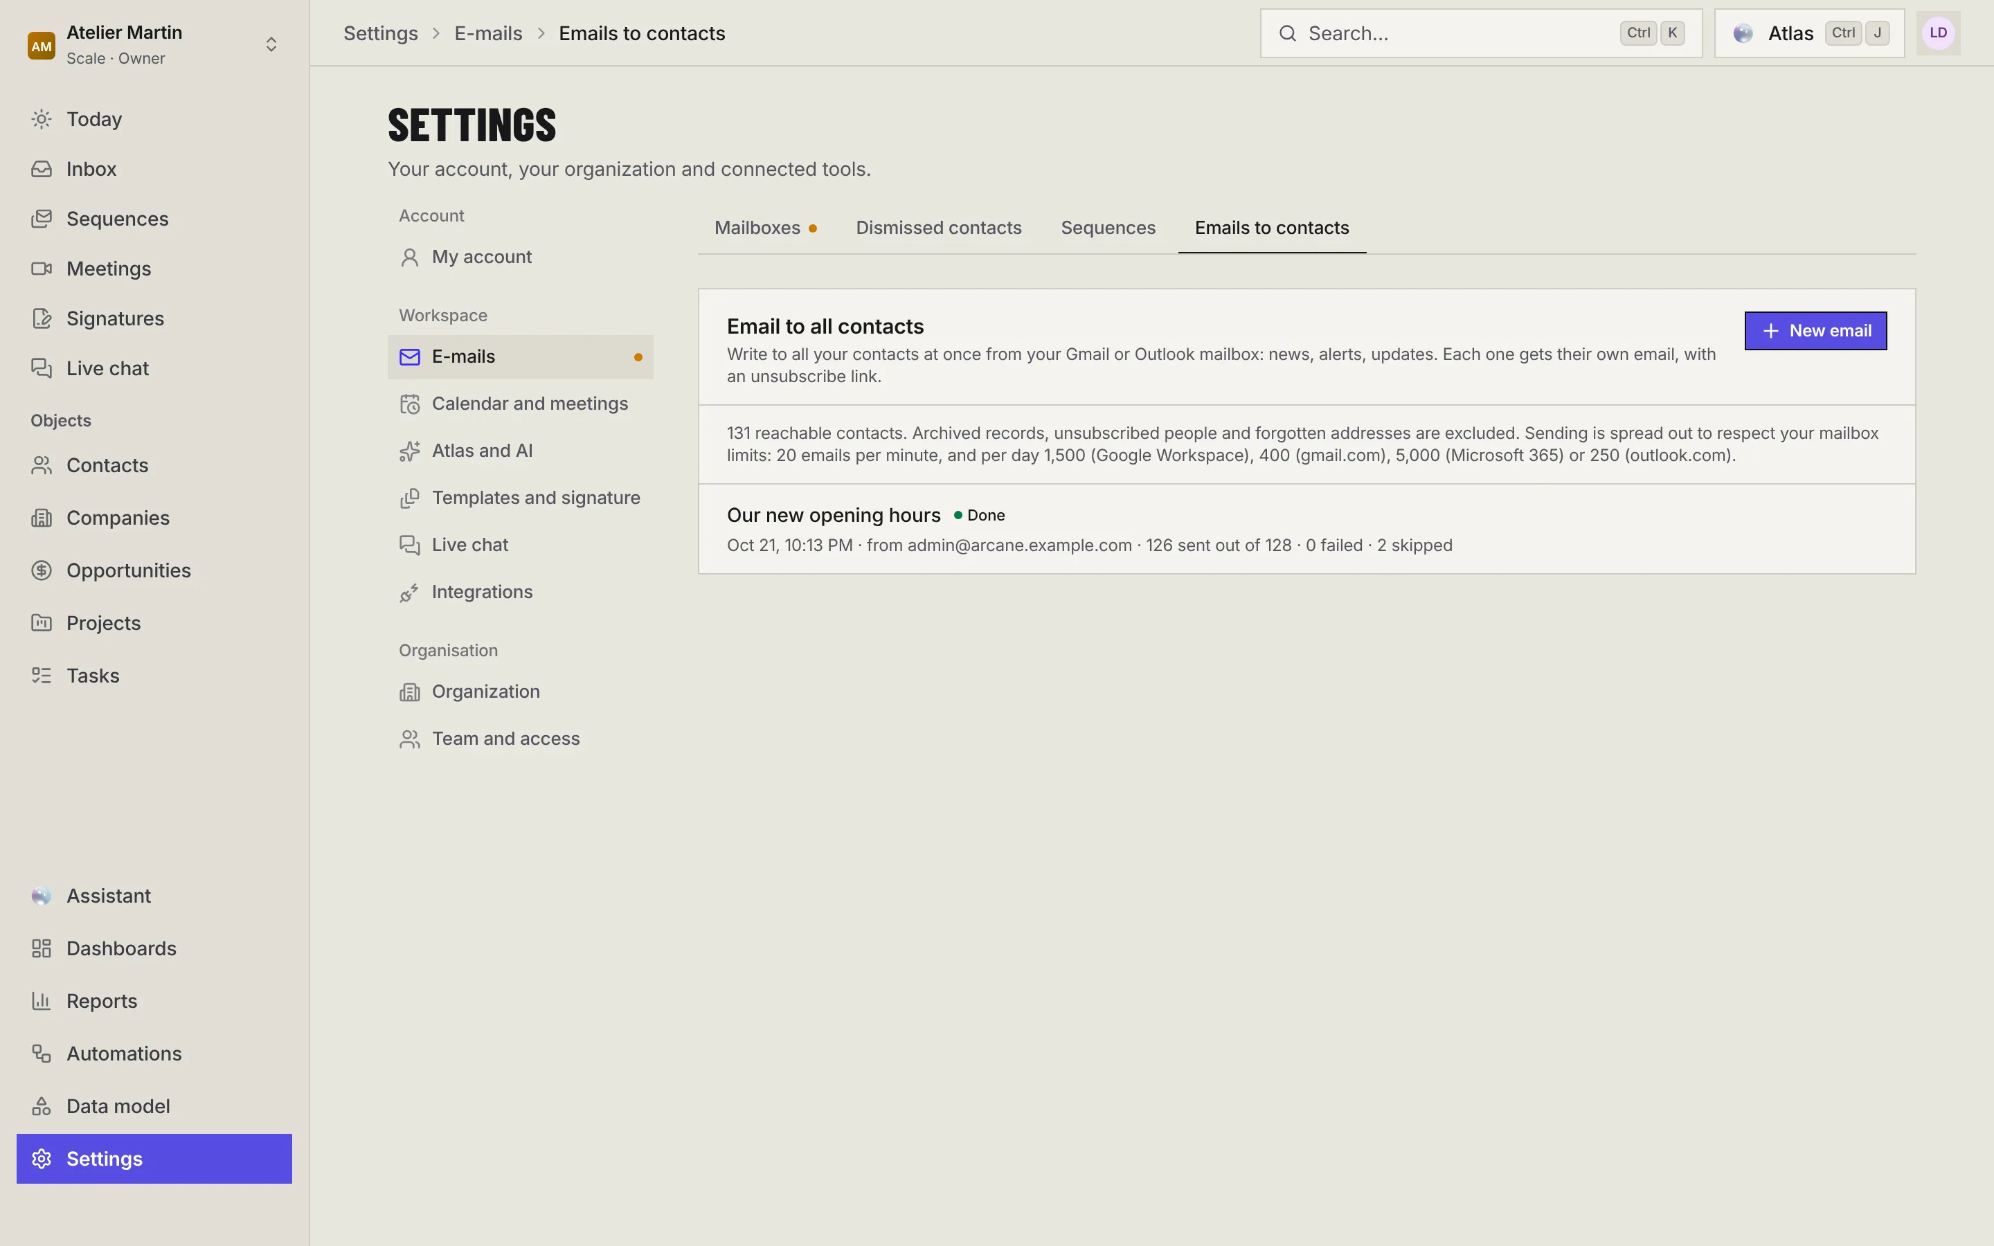Screen dimensions: 1994x1246
Task: Open Calendar and meetings settings
Action: click(x=520, y=404)
